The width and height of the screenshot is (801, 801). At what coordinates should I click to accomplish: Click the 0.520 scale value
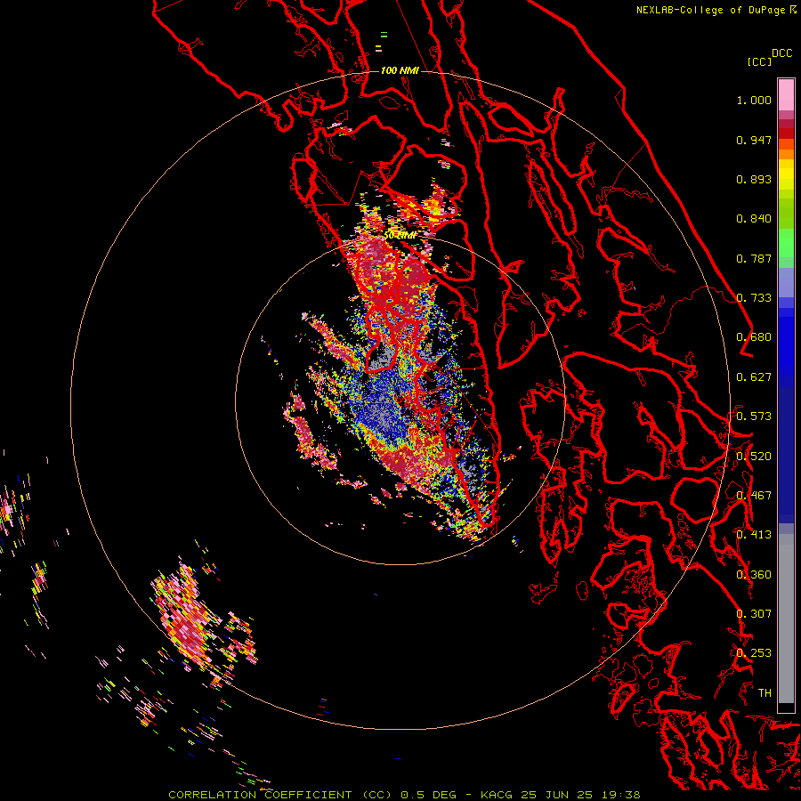754,457
